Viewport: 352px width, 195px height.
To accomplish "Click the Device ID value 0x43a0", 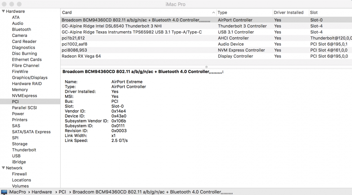I will point(119,116).
